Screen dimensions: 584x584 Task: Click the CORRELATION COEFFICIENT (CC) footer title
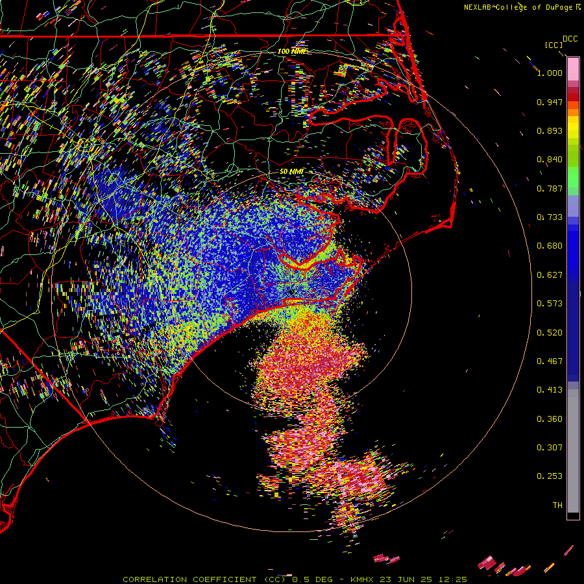click(x=204, y=579)
